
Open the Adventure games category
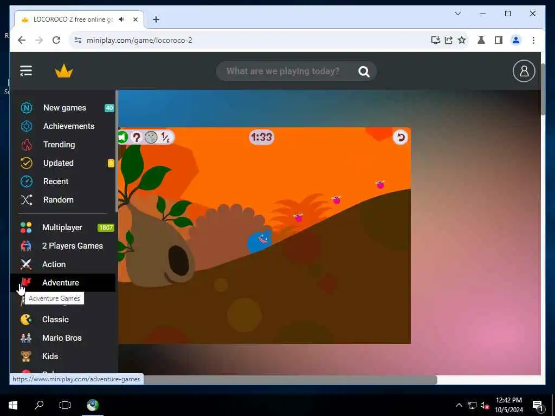pyautogui.click(x=63, y=283)
